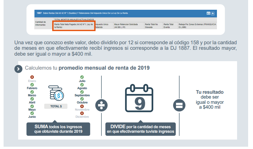Select 'Renta Total Neta Pagada' column header
253x149 pixels.
coord(74,26)
